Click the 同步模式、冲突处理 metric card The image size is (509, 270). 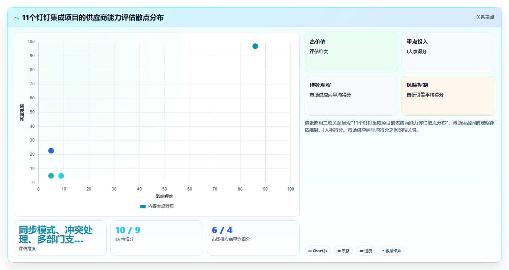pyautogui.click(x=60, y=238)
